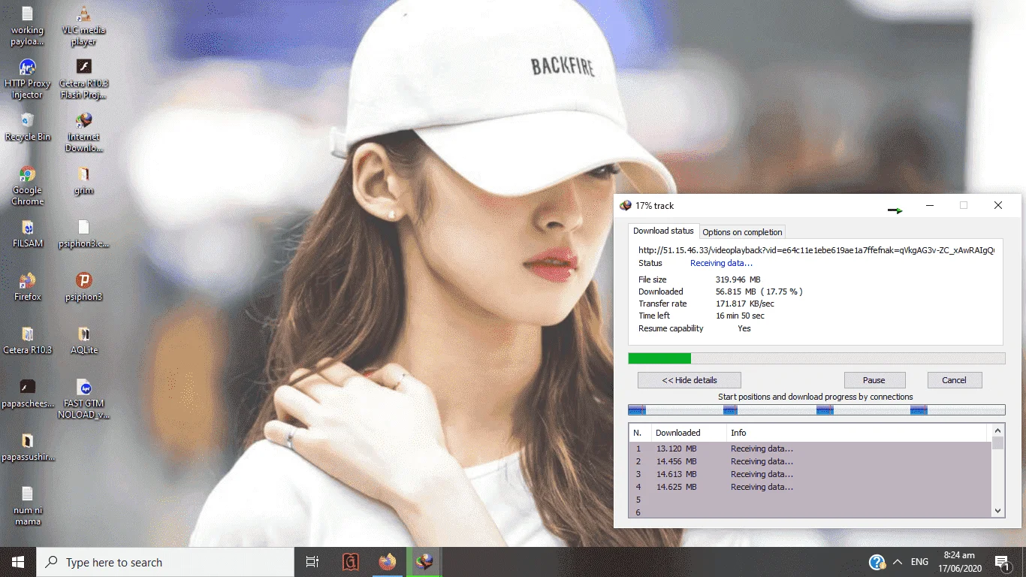Viewport: 1026px width, 577px height.
Task: Switch to Firefox in the taskbar
Action: (x=388, y=562)
